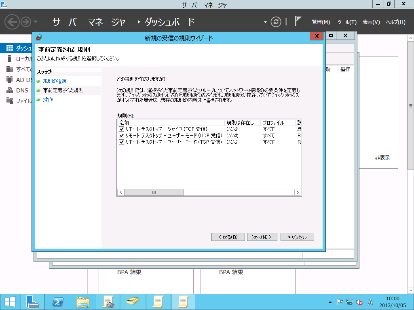Click the muted speaker tray icon
414x310 pixels.
coord(359,302)
